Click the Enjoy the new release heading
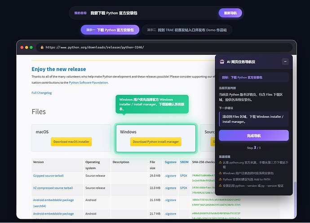Viewport: 310px width, 223px height. coord(59,69)
